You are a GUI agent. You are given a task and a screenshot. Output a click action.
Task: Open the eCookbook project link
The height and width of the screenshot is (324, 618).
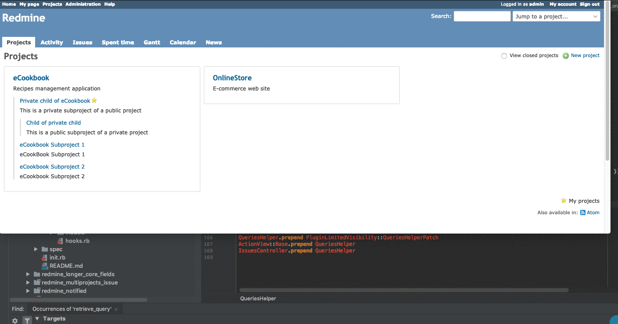pyautogui.click(x=31, y=78)
